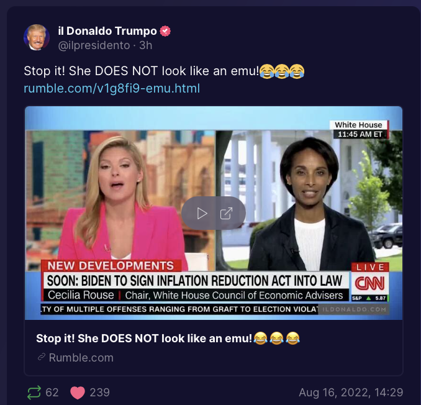Open the link card title text
The width and height of the screenshot is (421, 405).
pyautogui.click(x=168, y=339)
